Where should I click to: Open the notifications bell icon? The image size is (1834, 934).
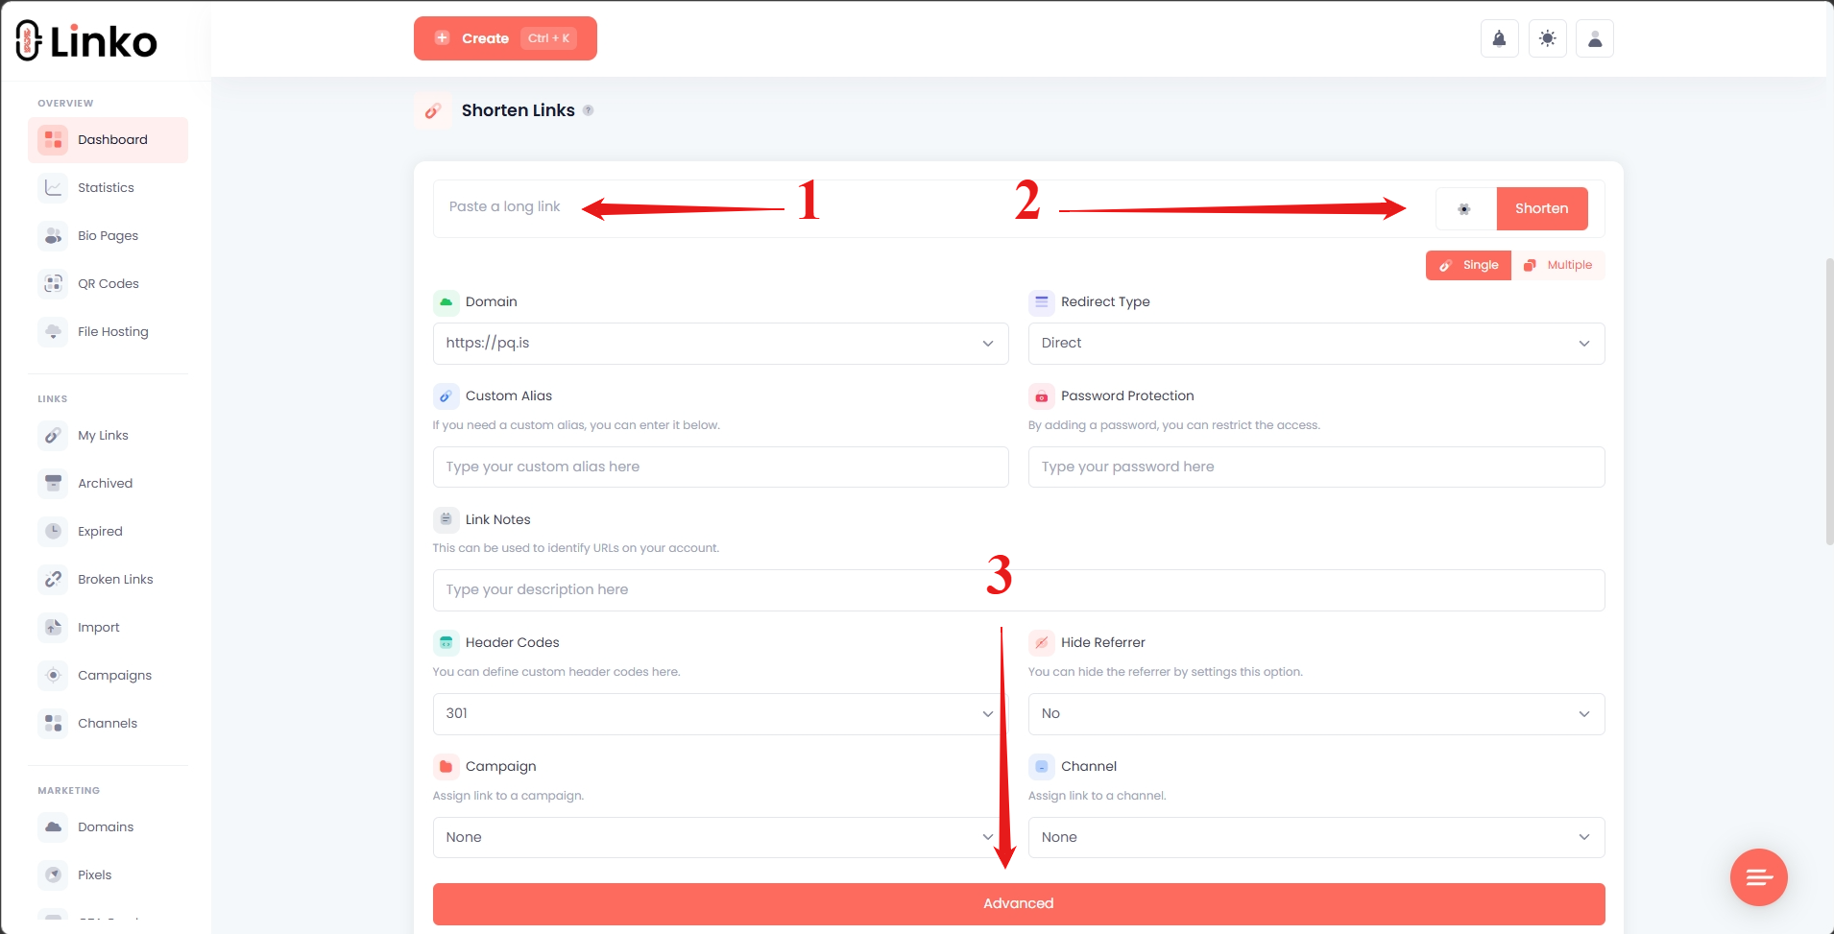[1498, 38]
